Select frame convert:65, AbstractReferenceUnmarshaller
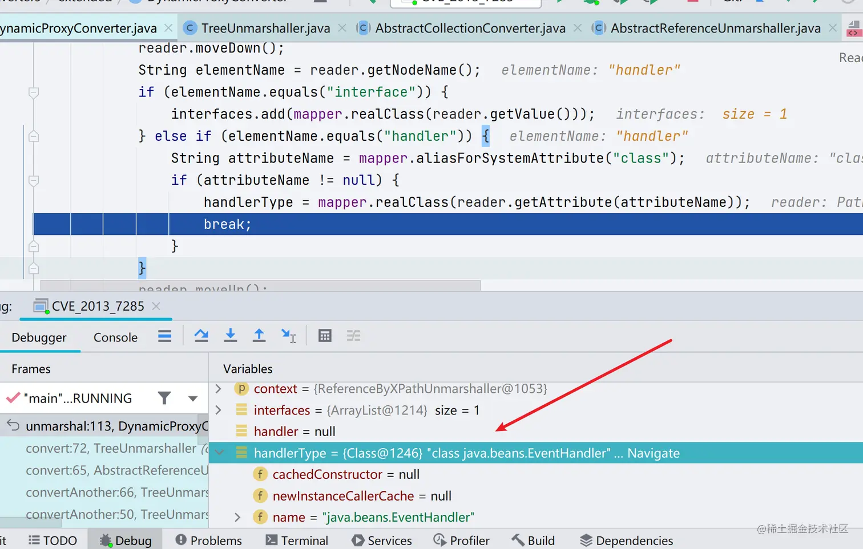The height and width of the screenshot is (549, 863). (104, 470)
